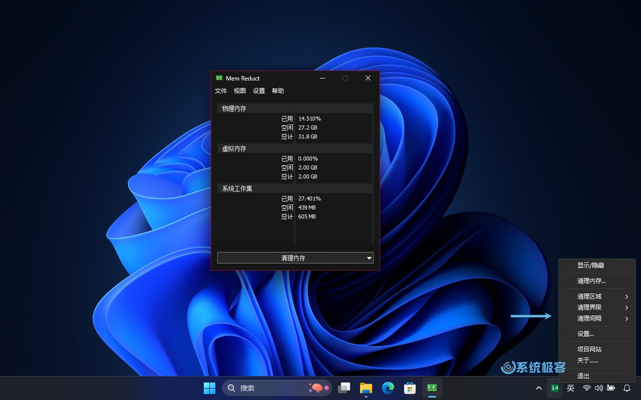Click the 清理内存 button
The width and height of the screenshot is (641, 400).
click(x=293, y=258)
